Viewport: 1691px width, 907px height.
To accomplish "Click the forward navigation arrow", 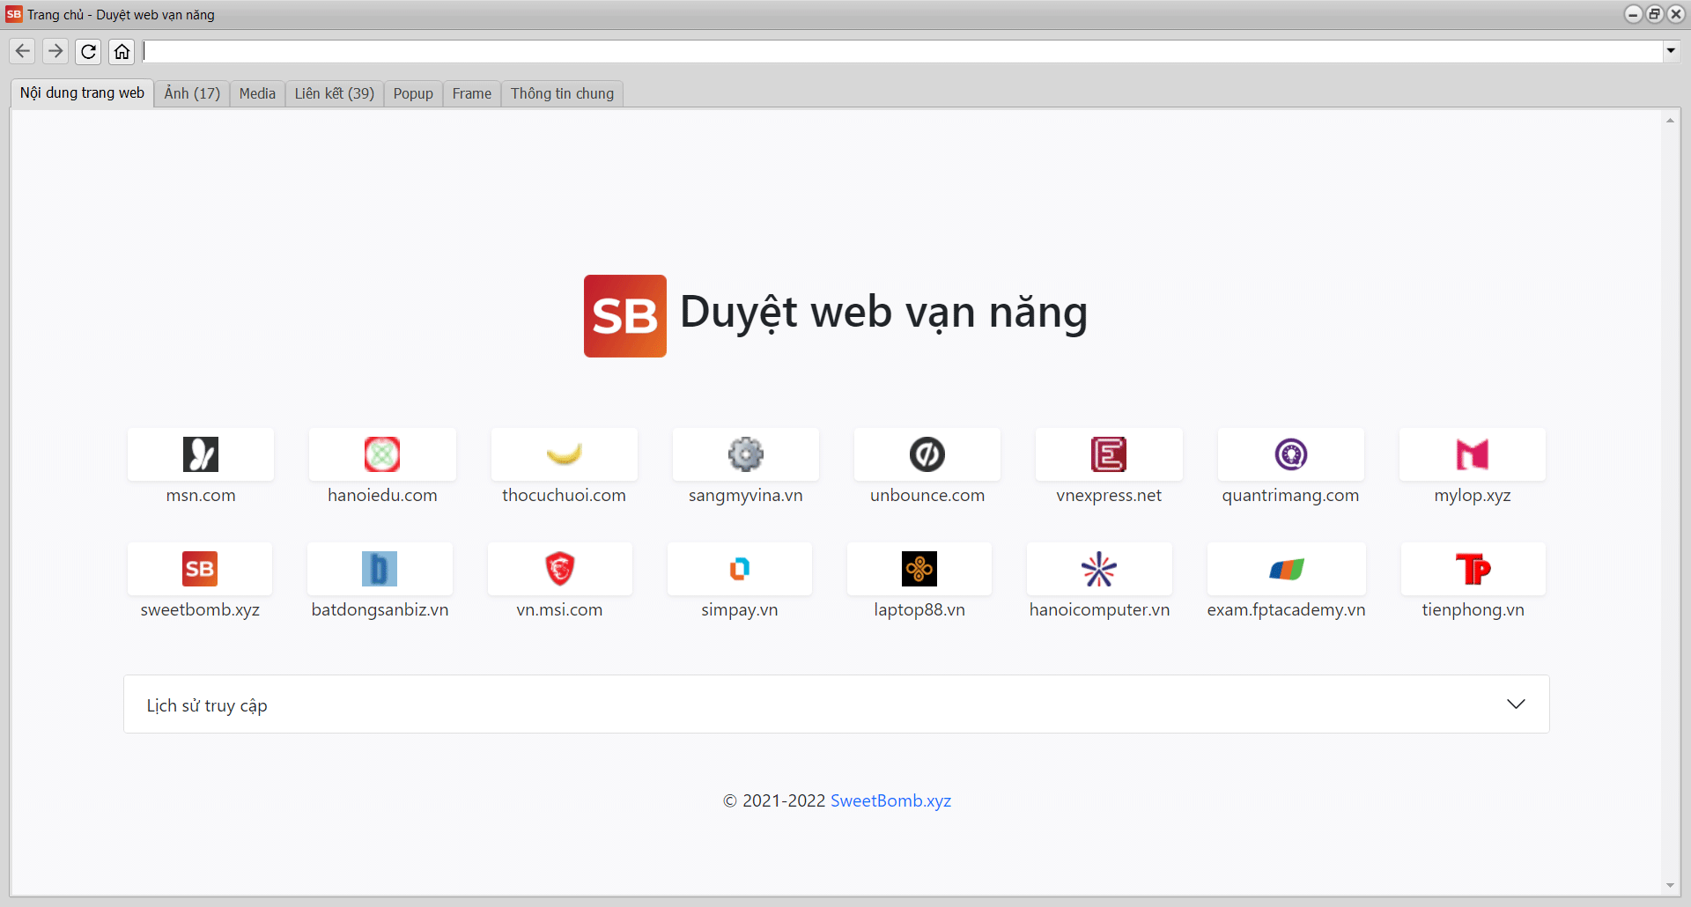I will coord(55,51).
